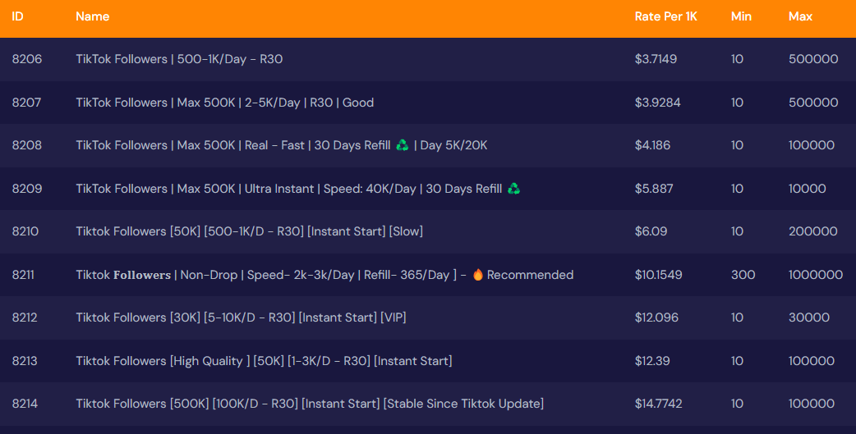The height and width of the screenshot is (434, 856).
Task: Select service ID 8206
Action: [27, 59]
